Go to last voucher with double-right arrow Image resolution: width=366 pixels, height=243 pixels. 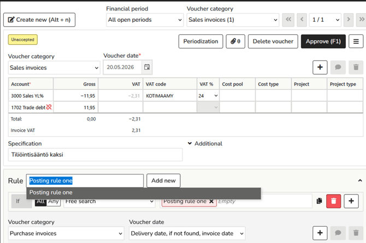(x=361, y=20)
